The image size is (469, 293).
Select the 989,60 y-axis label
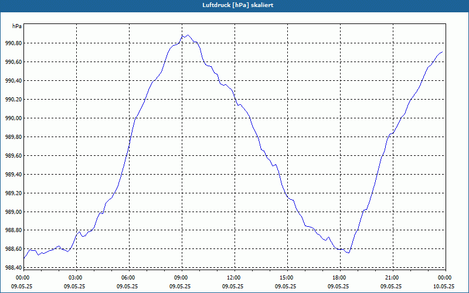[x=13, y=156]
